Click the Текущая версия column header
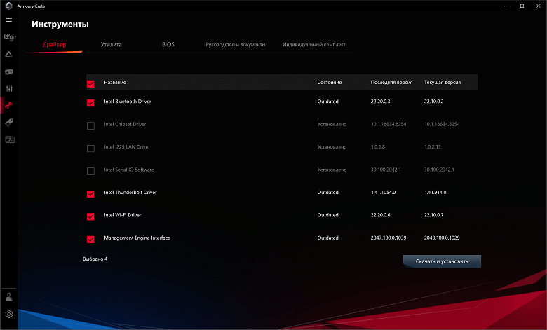 (x=443, y=82)
